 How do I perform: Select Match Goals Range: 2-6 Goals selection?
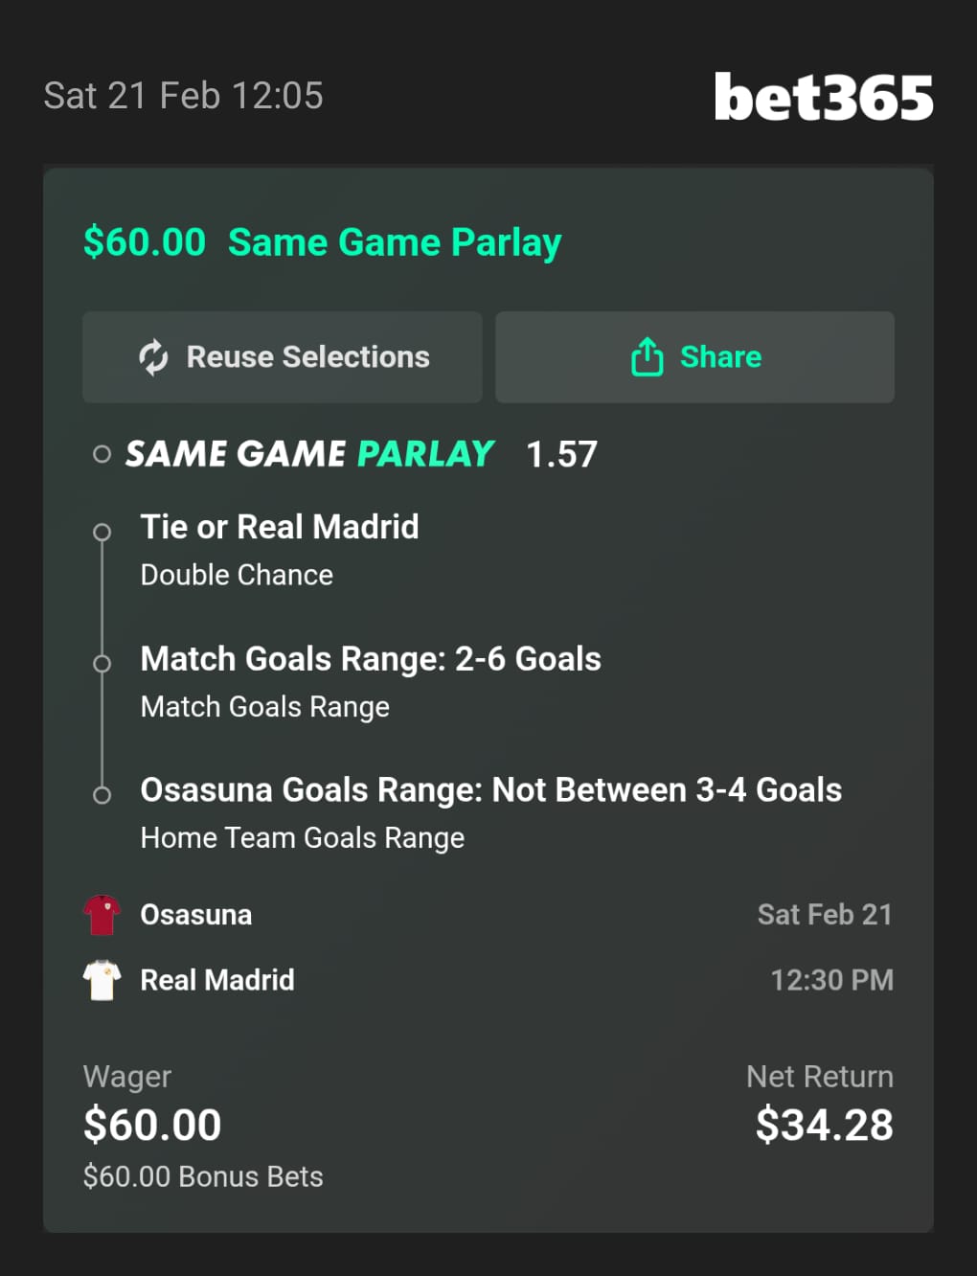pyautogui.click(x=371, y=659)
